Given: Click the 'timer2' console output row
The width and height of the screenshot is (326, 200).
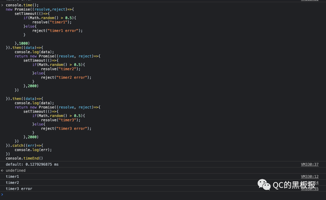Looking at the screenshot, I should pos(163,183).
